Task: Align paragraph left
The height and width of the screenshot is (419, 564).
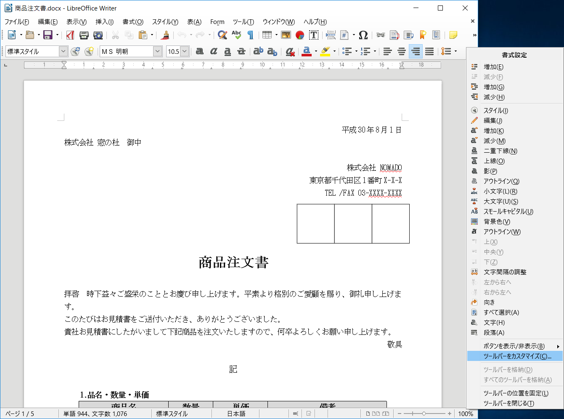Action: [x=388, y=51]
